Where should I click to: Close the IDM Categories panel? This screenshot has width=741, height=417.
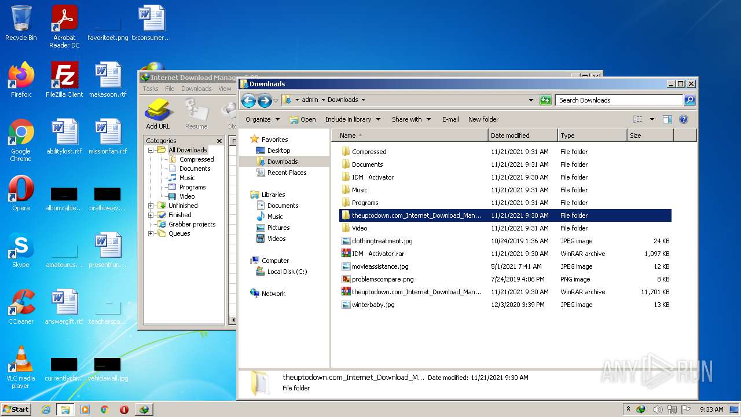point(219,141)
